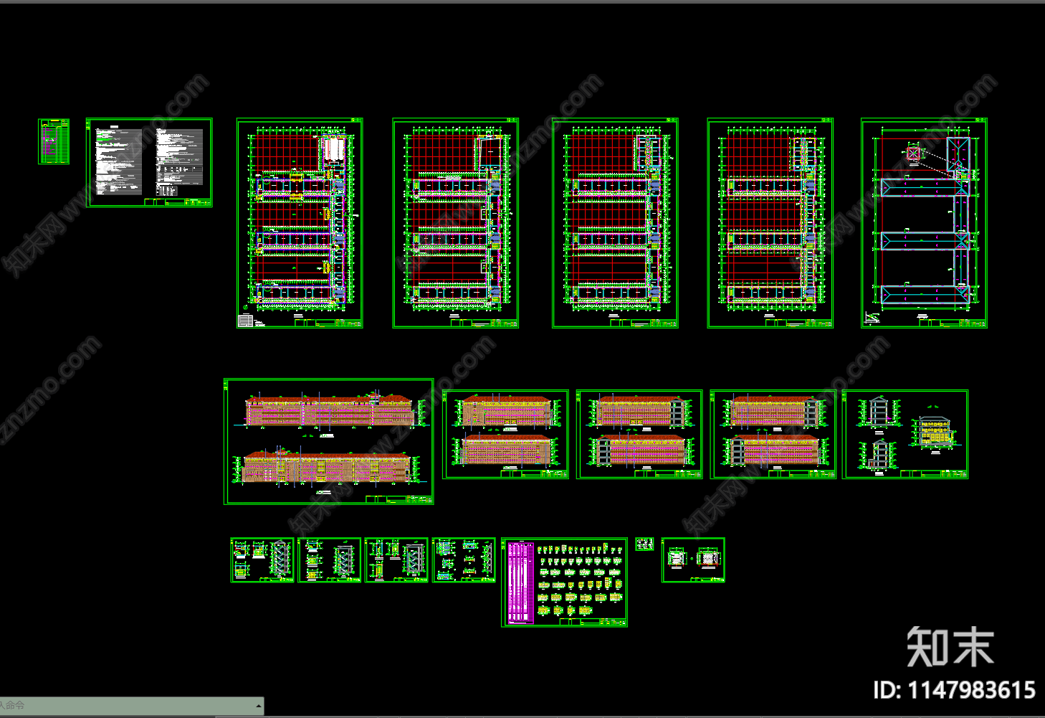Viewport: 1045px width, 718px height.
Task: Expand the command history arrow
Action: point(258,707)
